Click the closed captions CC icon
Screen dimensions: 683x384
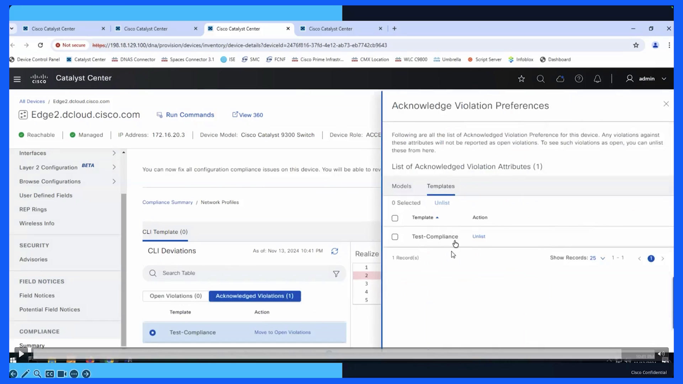(50, 374)
